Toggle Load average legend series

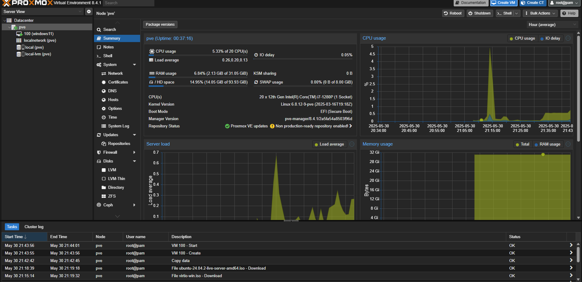coord(329,144)
